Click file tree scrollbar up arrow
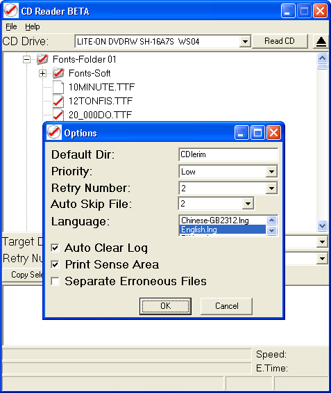The height and width of the screenshot is (393, 331). coord(322,58)
